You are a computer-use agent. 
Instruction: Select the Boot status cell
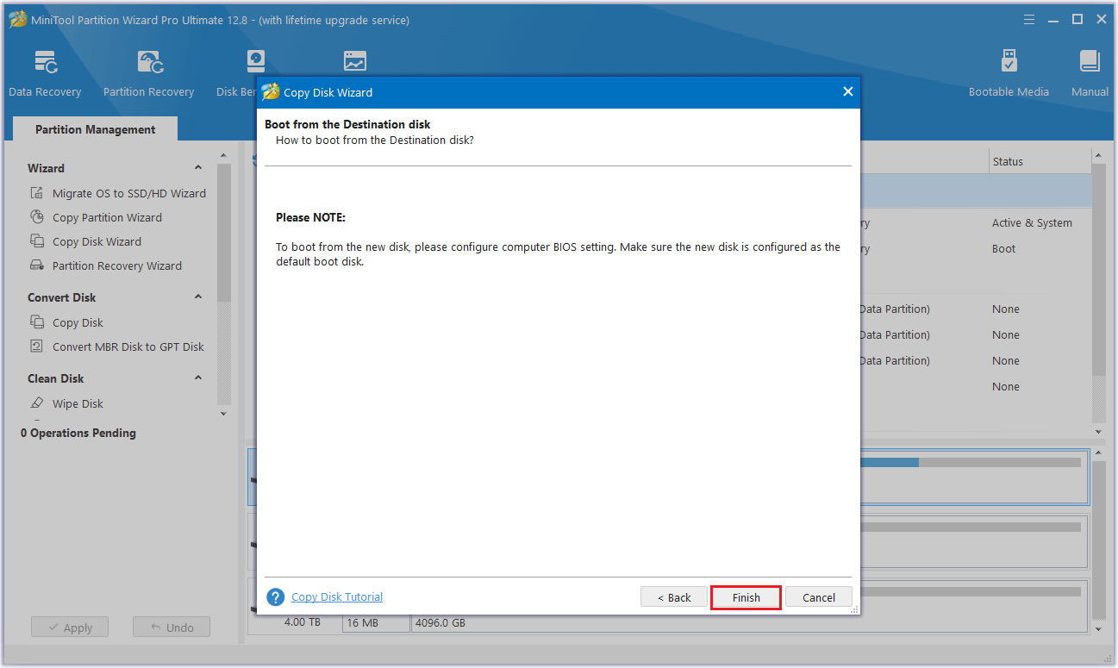[x=1003, y=248]
